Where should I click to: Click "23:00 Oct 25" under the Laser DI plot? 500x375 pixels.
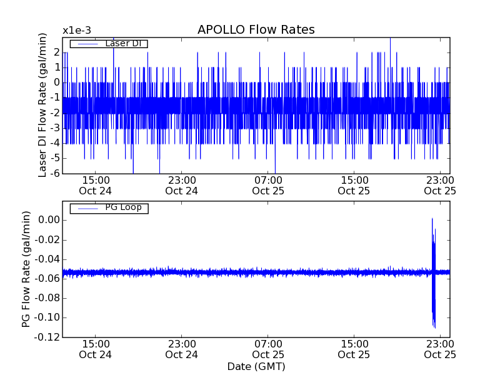tap(440, 186)
